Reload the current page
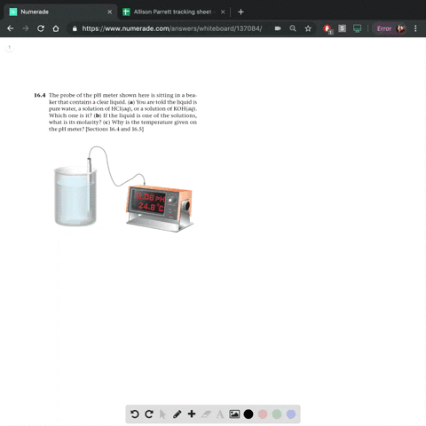The height and width of the screenshot is (426, 426). pyautogui.click(x=41, y=28)
